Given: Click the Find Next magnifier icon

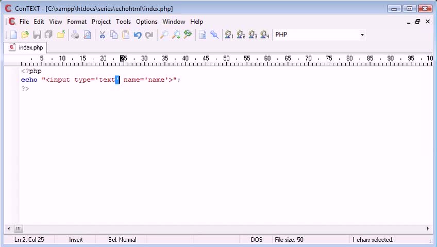Looking at the screenshot, I should tap(176, 35).
